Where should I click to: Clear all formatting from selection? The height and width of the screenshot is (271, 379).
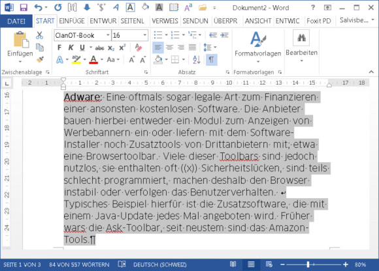[139, 48]
